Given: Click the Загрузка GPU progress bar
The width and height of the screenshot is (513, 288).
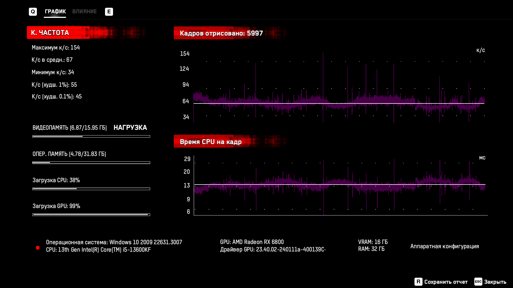Looking at the screenshot, I should coord(91,215).
